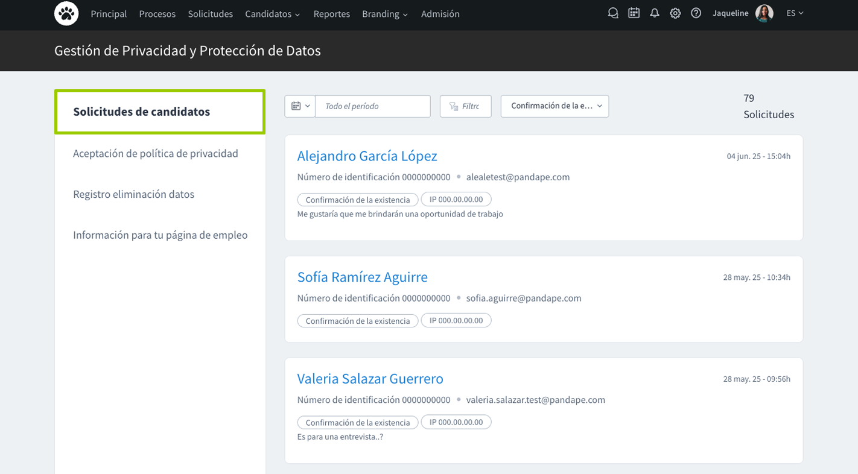Click the Pandapé paw logo
Image resolution: width=858 pixels, height=474 pixels.
point(66,14)
